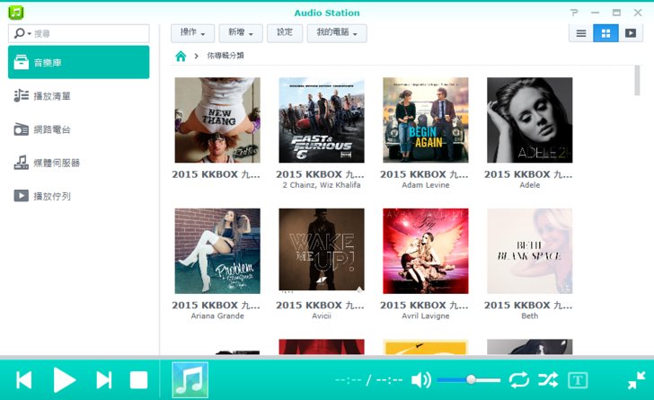Adjust the volume slider
This screenshot has width=654, height=400.
[x=469, y=379]
